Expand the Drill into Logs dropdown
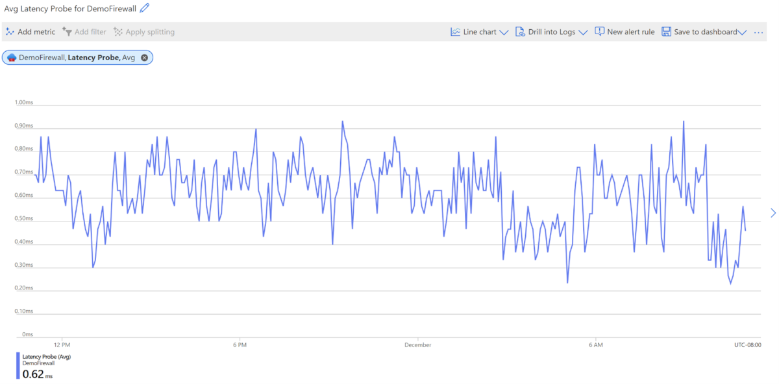 click(x=584, y=31)
